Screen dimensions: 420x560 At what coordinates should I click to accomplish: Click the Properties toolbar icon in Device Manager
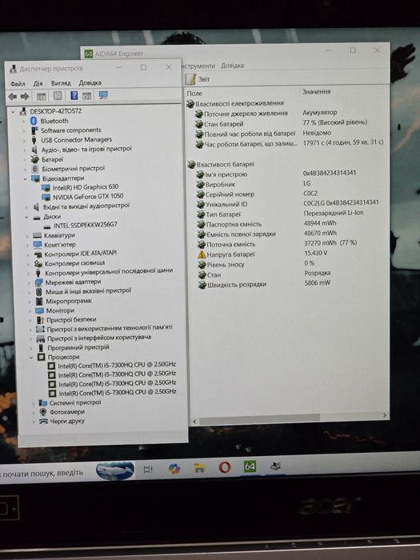(x=58, y=96)
